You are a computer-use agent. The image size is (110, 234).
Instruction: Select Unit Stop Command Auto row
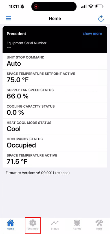point(55,61)
